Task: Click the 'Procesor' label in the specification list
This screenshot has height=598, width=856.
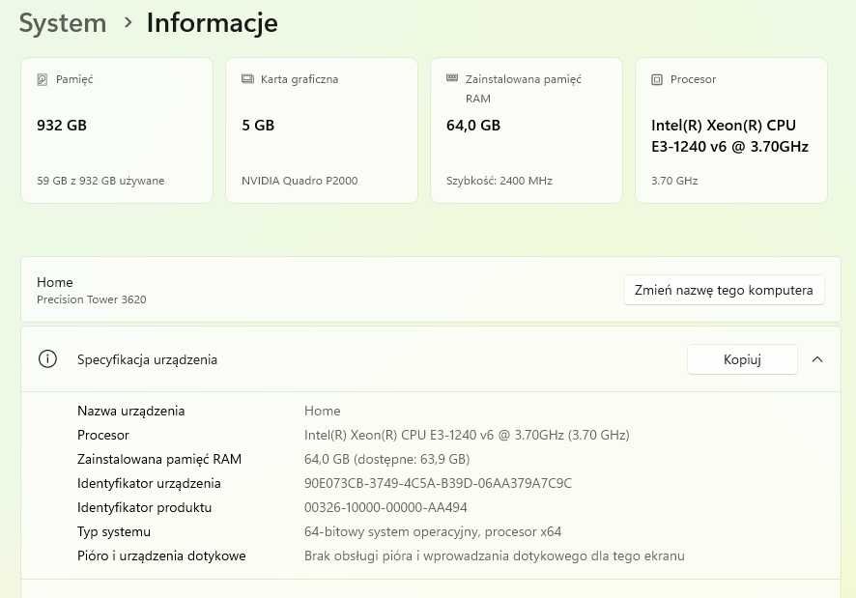Action: pyautogui.click(x=103, y=436)
